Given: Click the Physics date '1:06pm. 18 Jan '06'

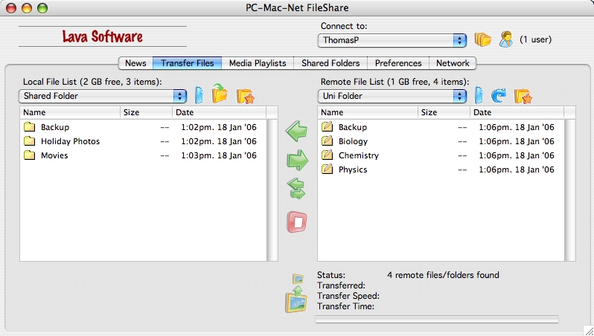Looking at the screenshot, I should tap(517, 169).
